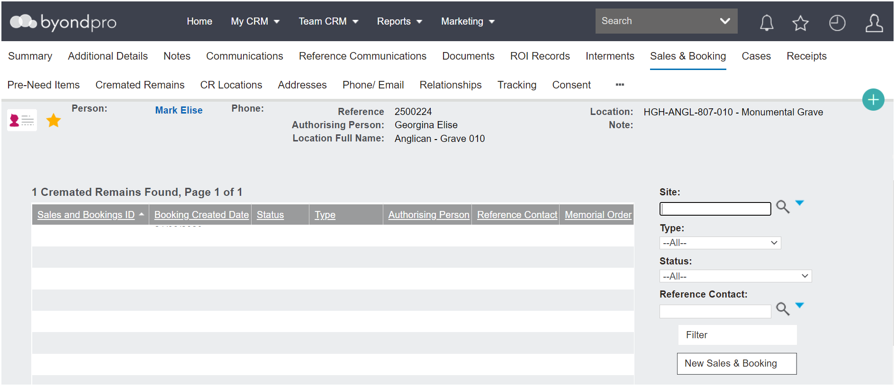The height and width of the screenshot is (386, 895).
Task: Open the Communications tab
Action: (x=244, y=56)
